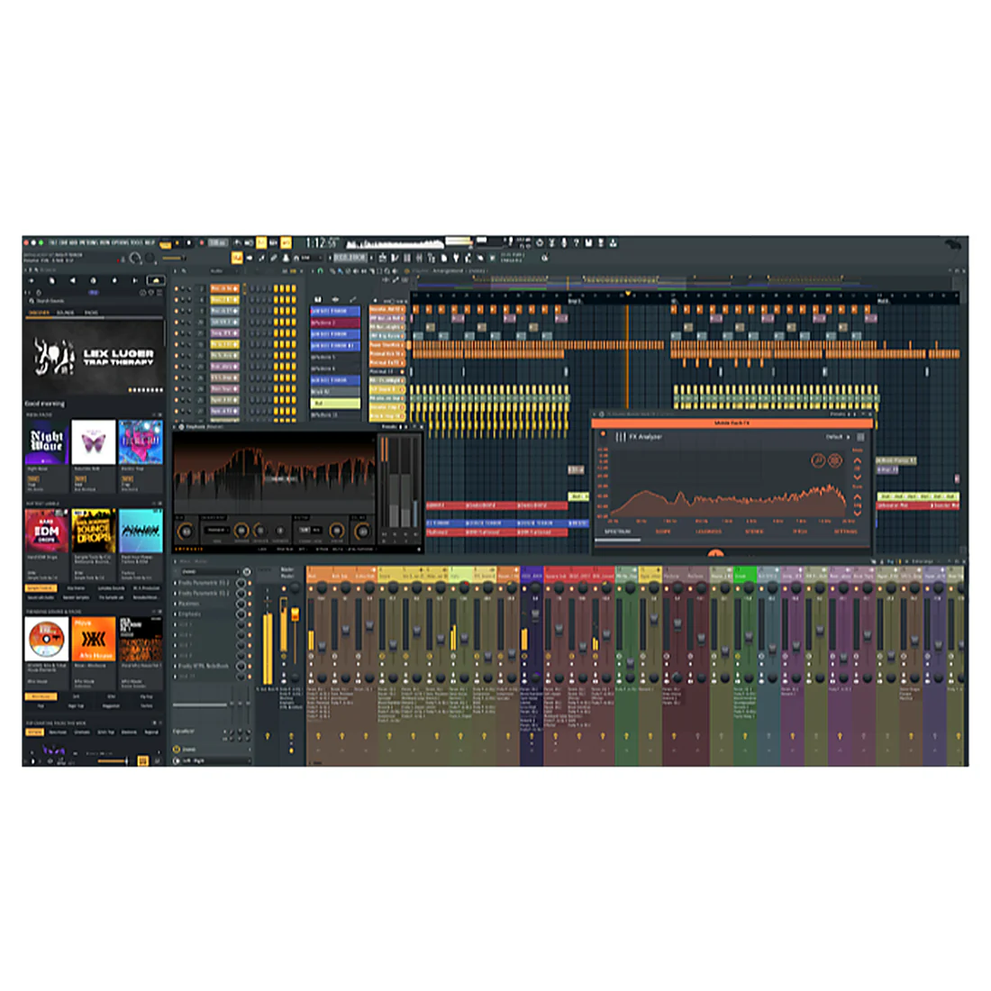The image size is (991, 991).
Task: Jump to the Drop 1 timeline marker
Action: (x=575, y=301)
